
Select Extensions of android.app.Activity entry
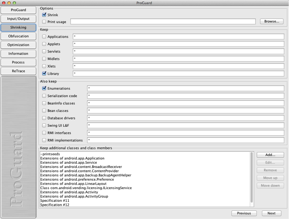(x=145, y=192)
